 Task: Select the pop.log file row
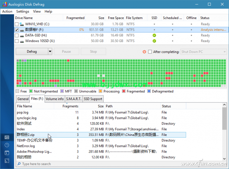[101, 112]
